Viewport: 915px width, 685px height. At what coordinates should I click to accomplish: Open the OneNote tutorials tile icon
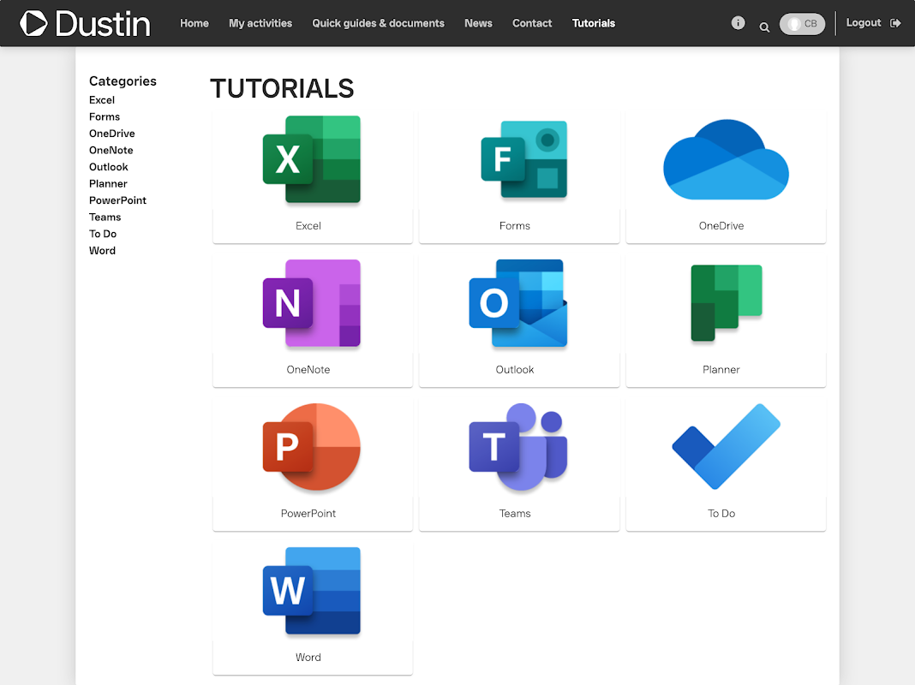pyautogui.click(x=312, y=303)
